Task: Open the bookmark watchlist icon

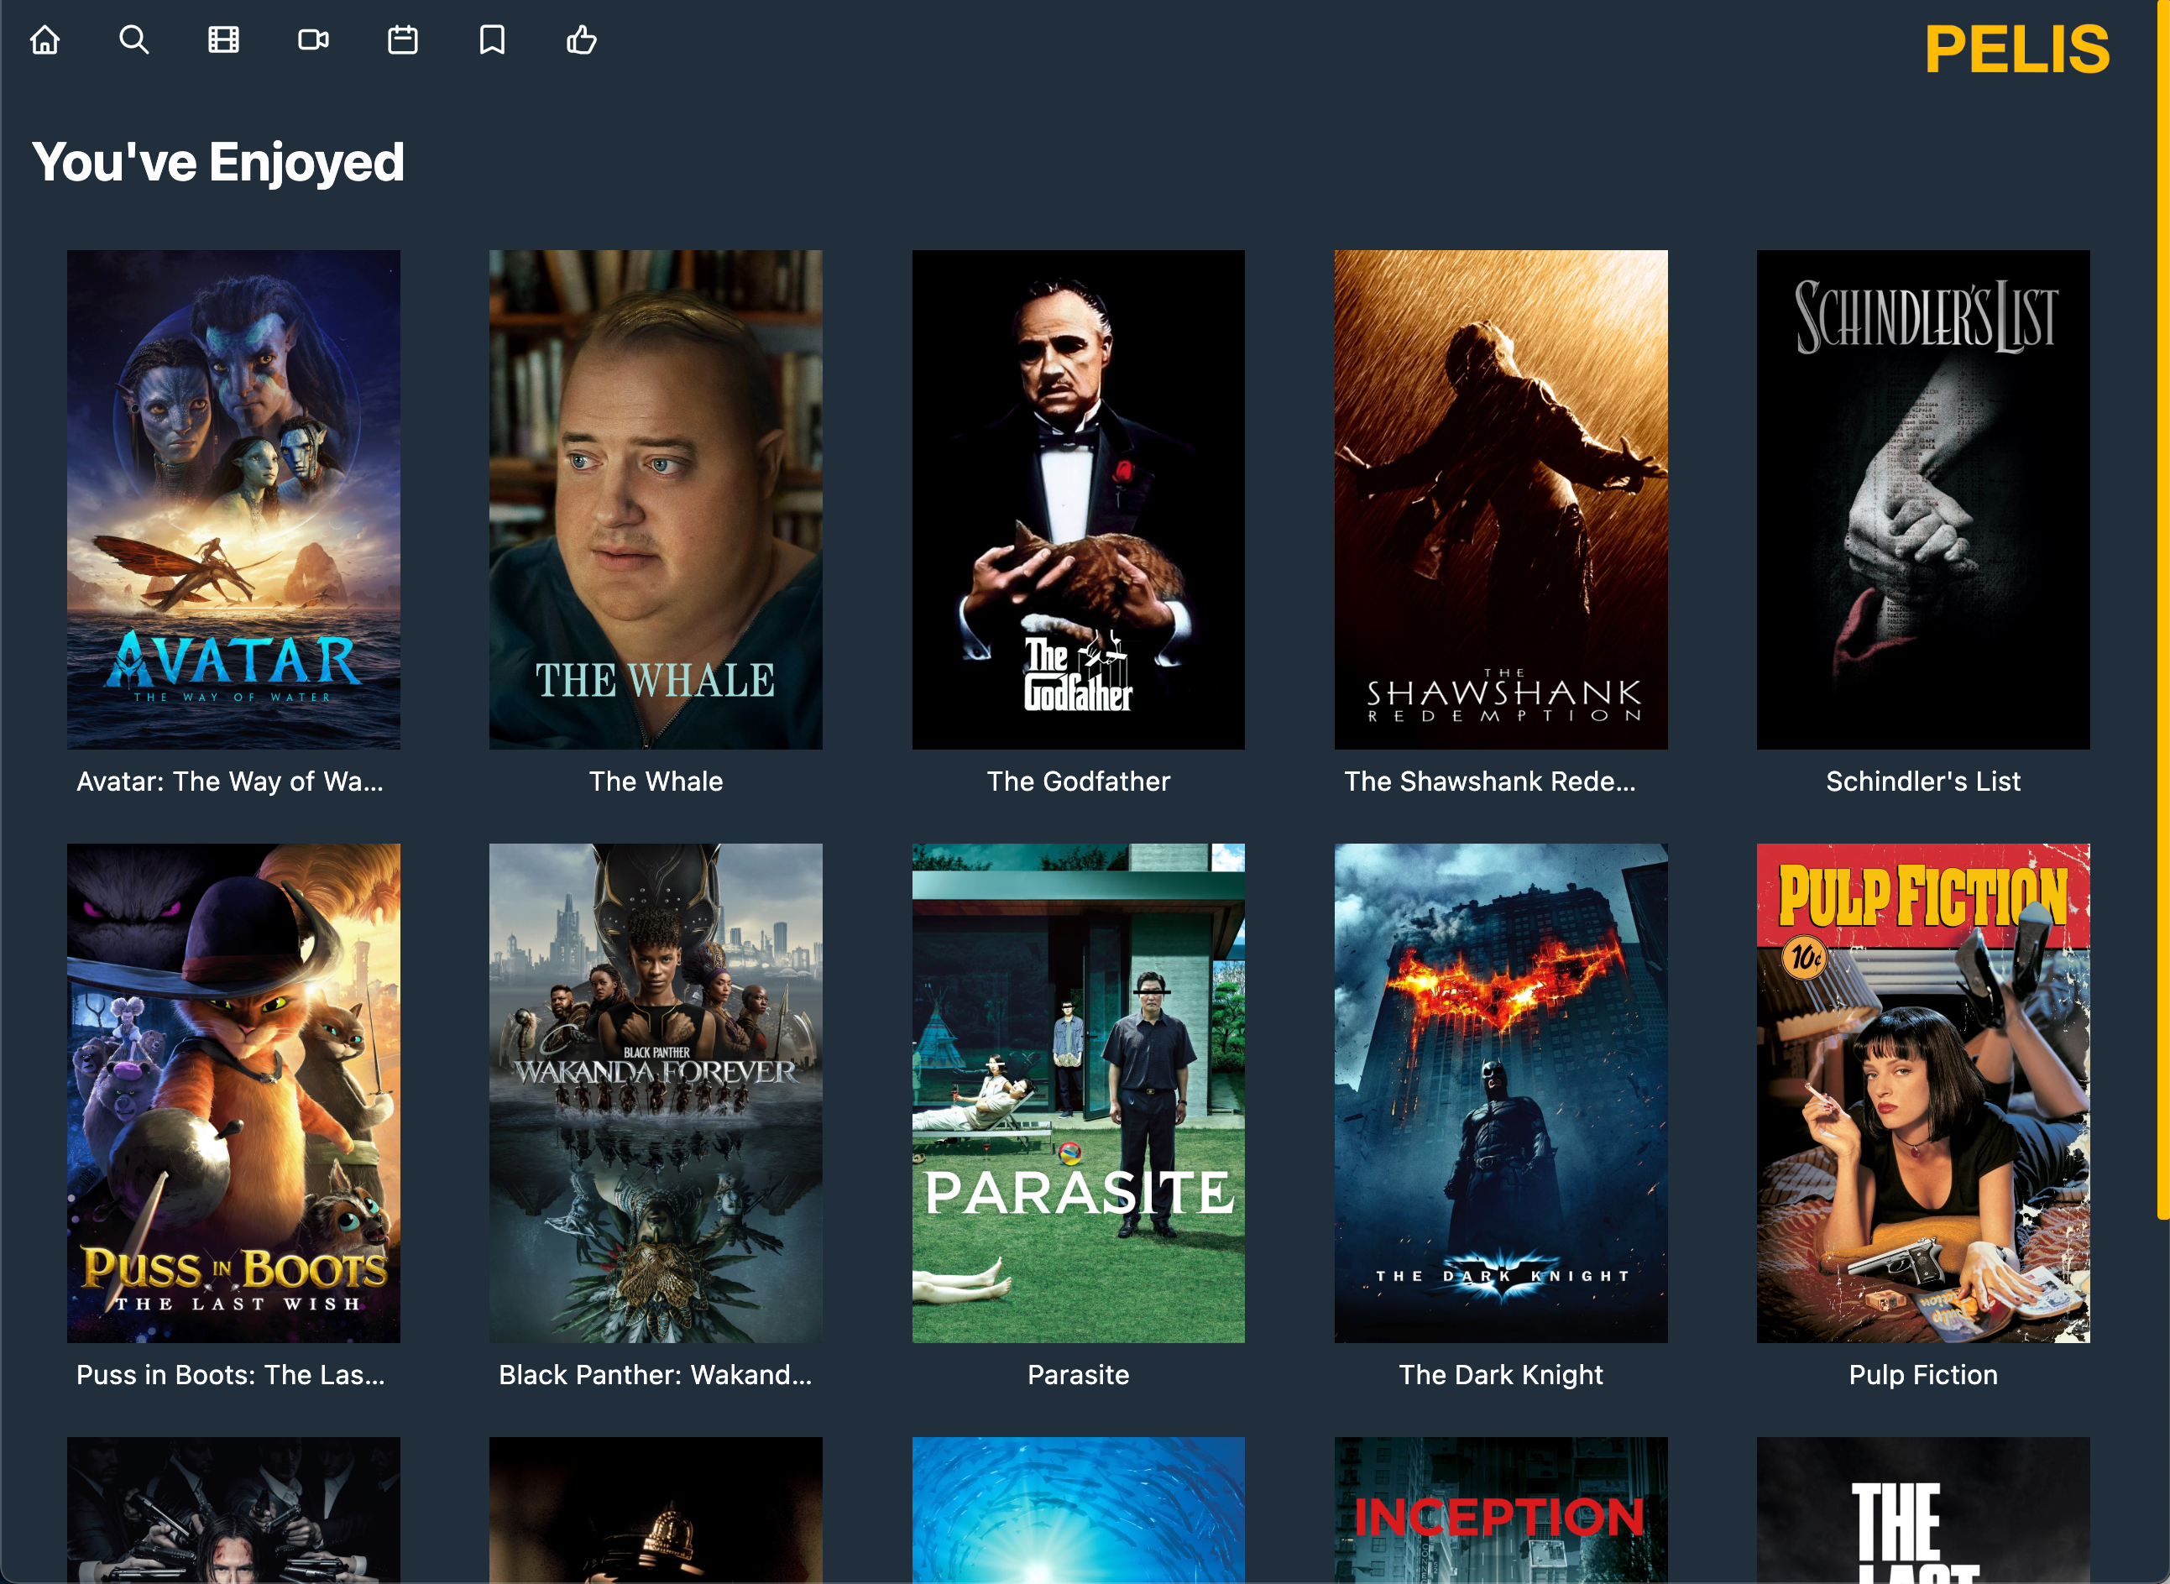Action: (x=492, y=40)
